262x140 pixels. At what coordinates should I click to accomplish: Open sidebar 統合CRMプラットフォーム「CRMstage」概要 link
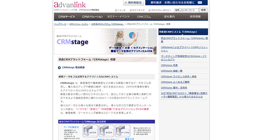coord(184,40)
